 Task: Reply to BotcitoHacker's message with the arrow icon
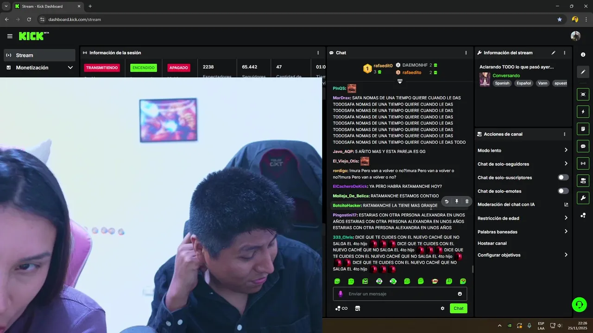(447, 202)
